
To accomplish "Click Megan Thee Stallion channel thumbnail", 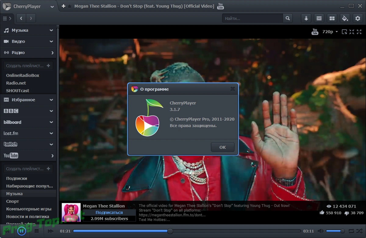I will 71,212.
